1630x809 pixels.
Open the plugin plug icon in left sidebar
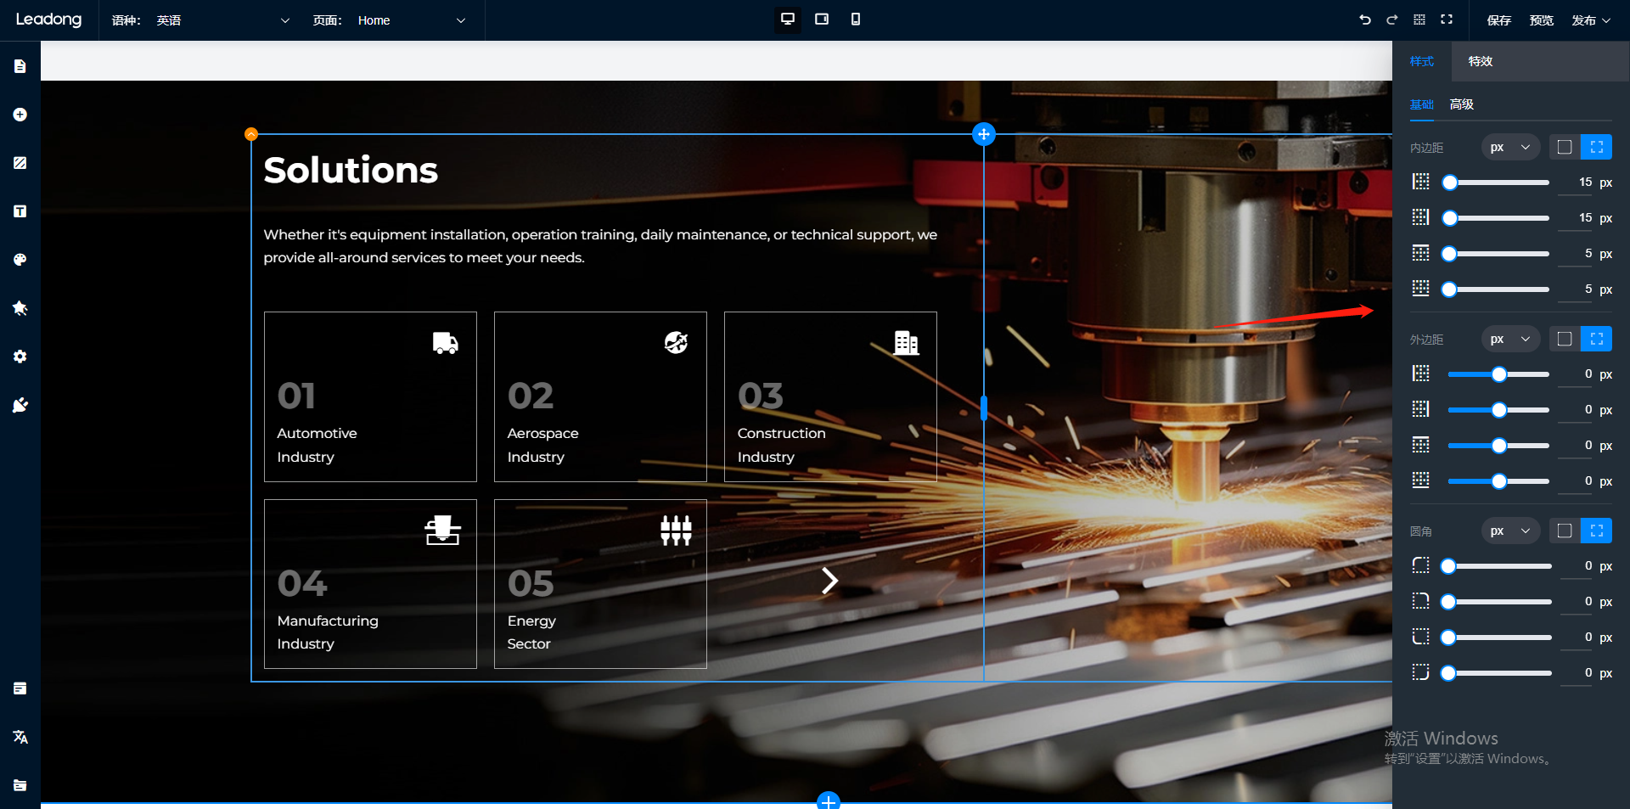click(20, 406)
